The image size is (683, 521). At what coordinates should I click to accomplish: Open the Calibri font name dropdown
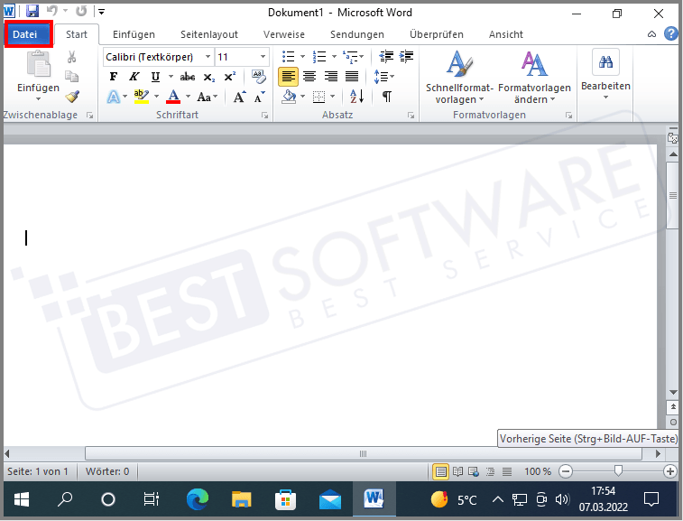coord(208,57)
